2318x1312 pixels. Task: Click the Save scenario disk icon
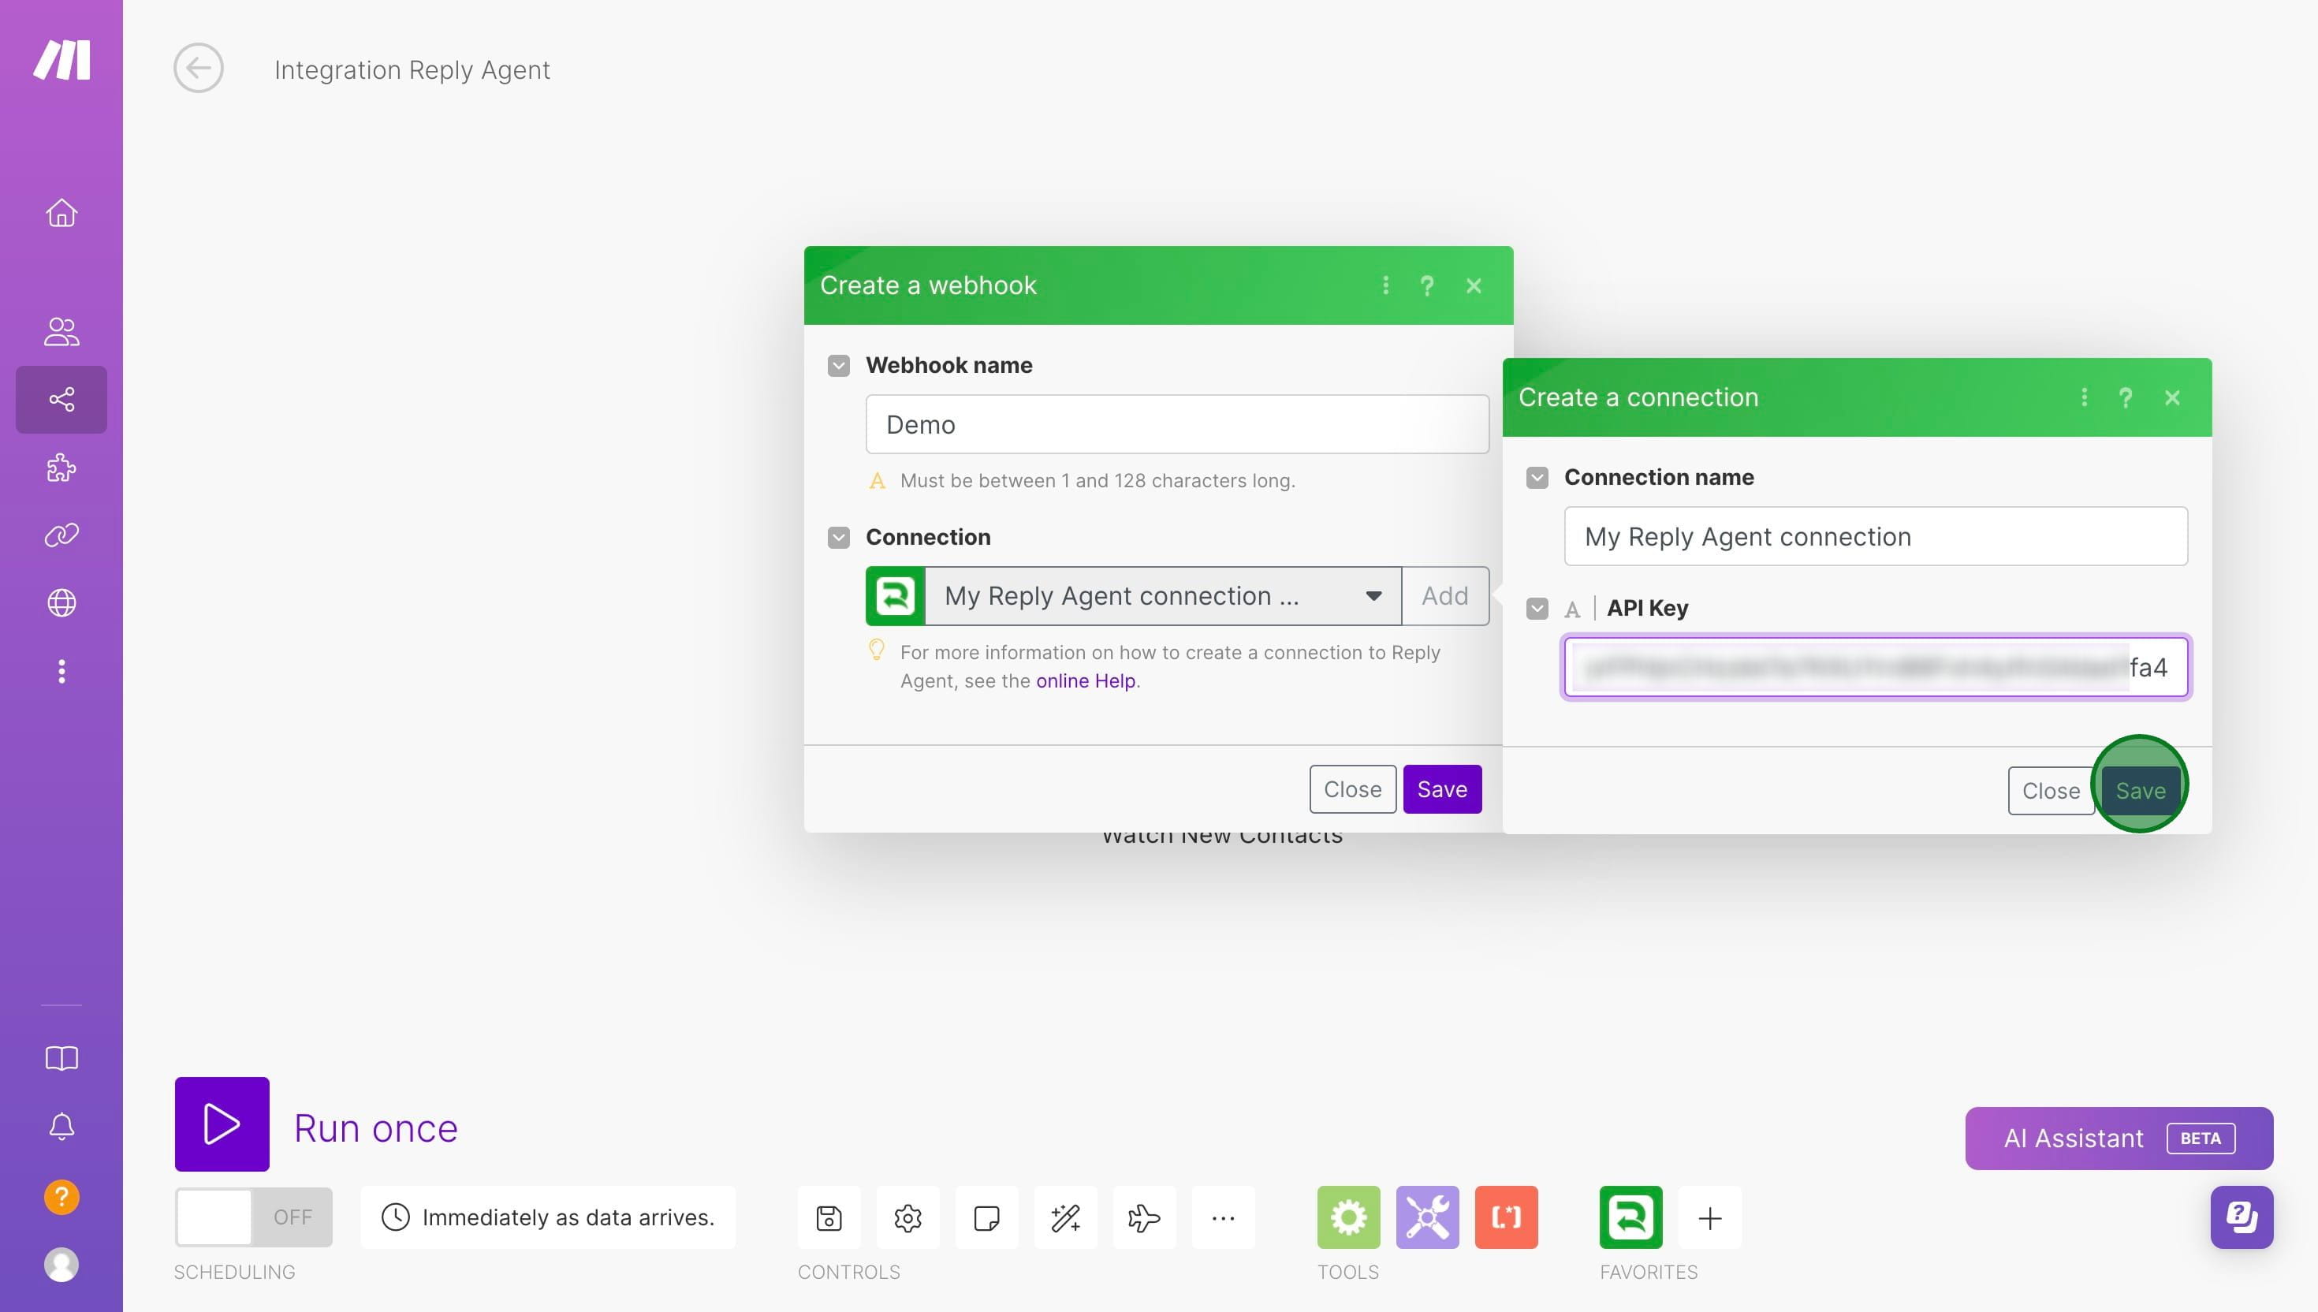click(x=829, y=1218)
